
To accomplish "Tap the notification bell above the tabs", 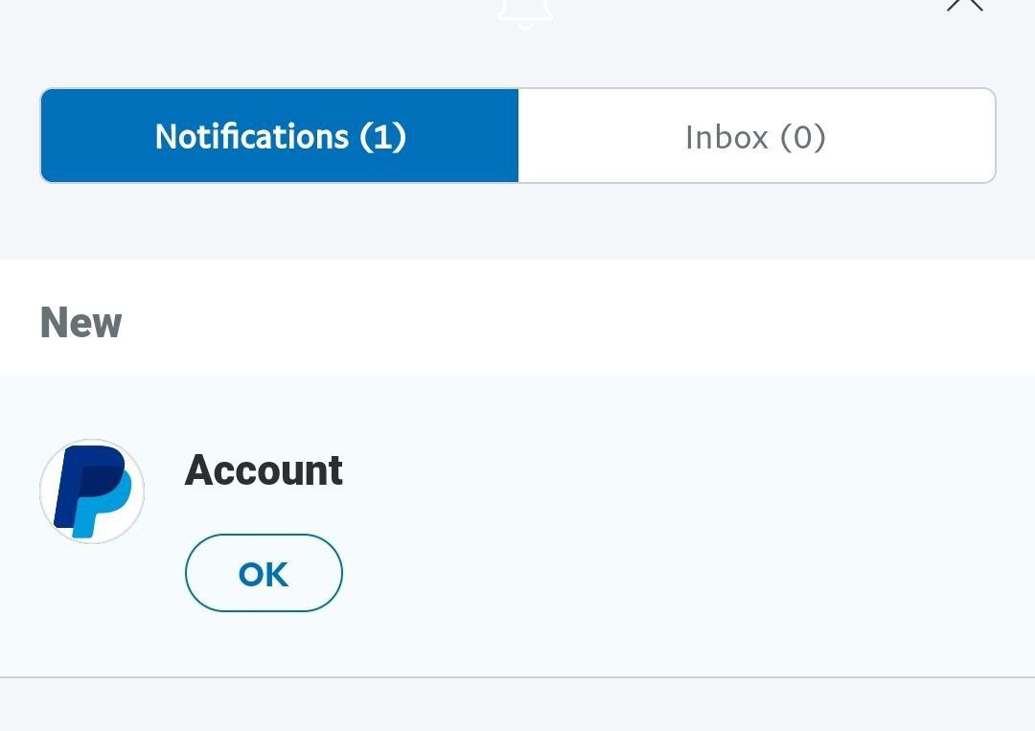I will [525, 11].
